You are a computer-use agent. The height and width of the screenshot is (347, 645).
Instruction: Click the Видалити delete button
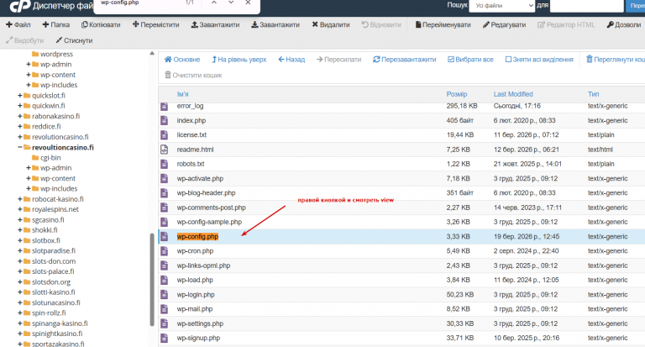point(330,24)
